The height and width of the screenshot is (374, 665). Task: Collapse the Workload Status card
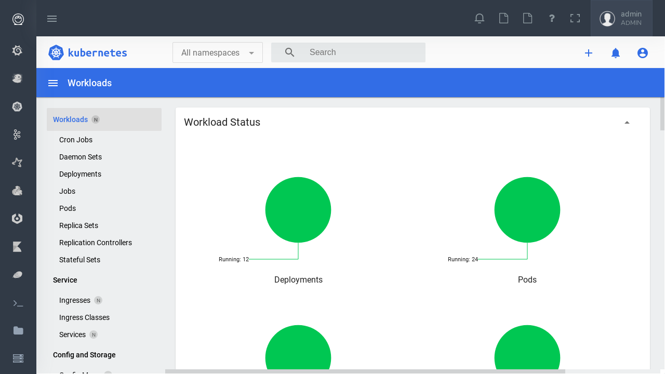(627, 123)
